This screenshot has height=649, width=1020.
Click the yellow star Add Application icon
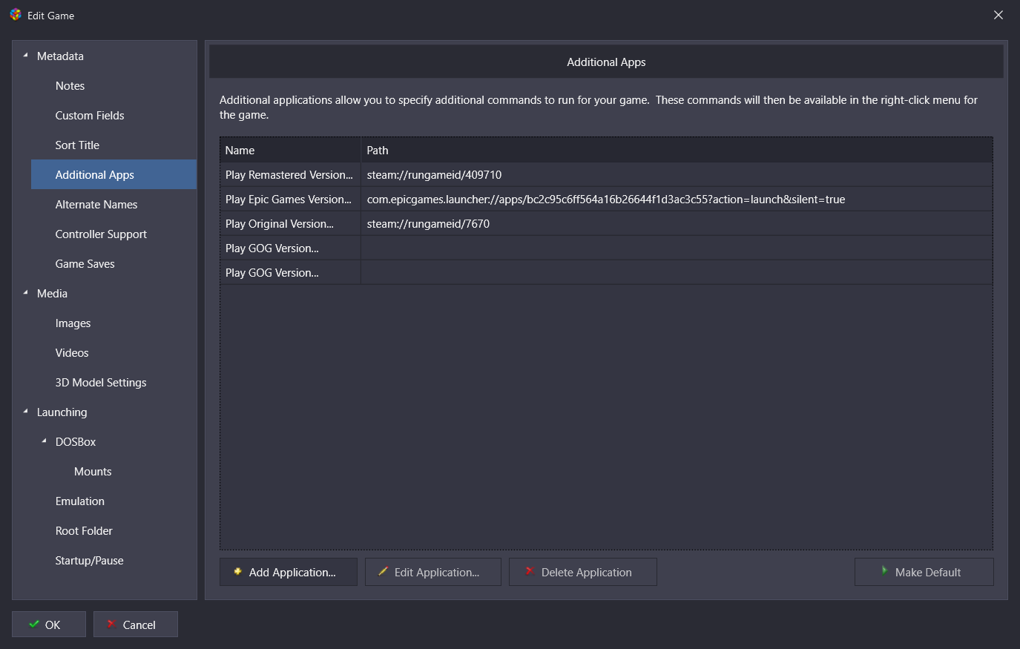[237, 572]
